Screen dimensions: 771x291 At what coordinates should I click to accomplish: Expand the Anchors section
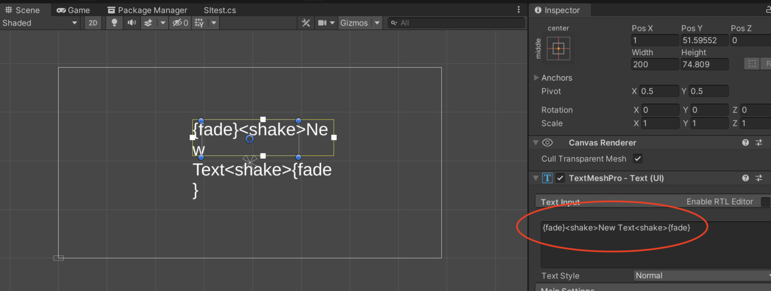[536, 78]
